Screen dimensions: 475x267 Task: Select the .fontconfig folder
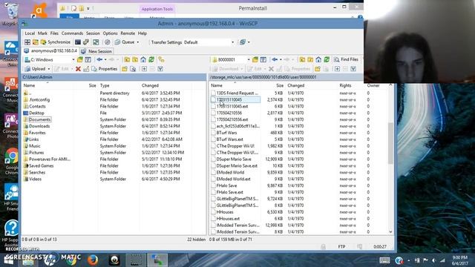(39, 99)
